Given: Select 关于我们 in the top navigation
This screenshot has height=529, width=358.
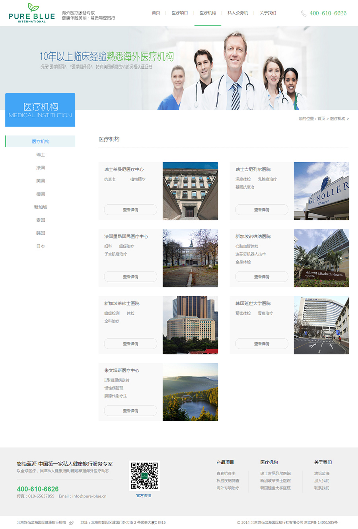Looking at the screenshot, I should pyautogui.click(x=268, y=13).
